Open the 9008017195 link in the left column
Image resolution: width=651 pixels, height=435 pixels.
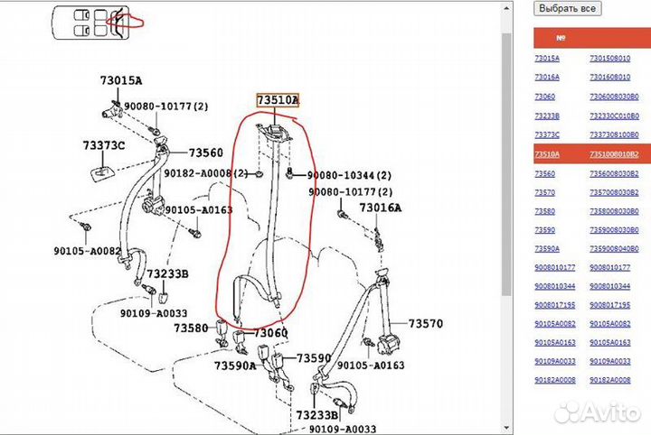pyautogui.click(x=554, y=305)
